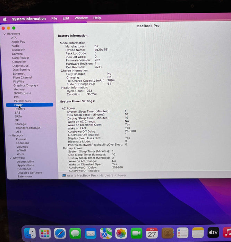Launch Launchpad from the Dock
The image size is (231, 242).
pyautogui.click(x=45, y=233)
